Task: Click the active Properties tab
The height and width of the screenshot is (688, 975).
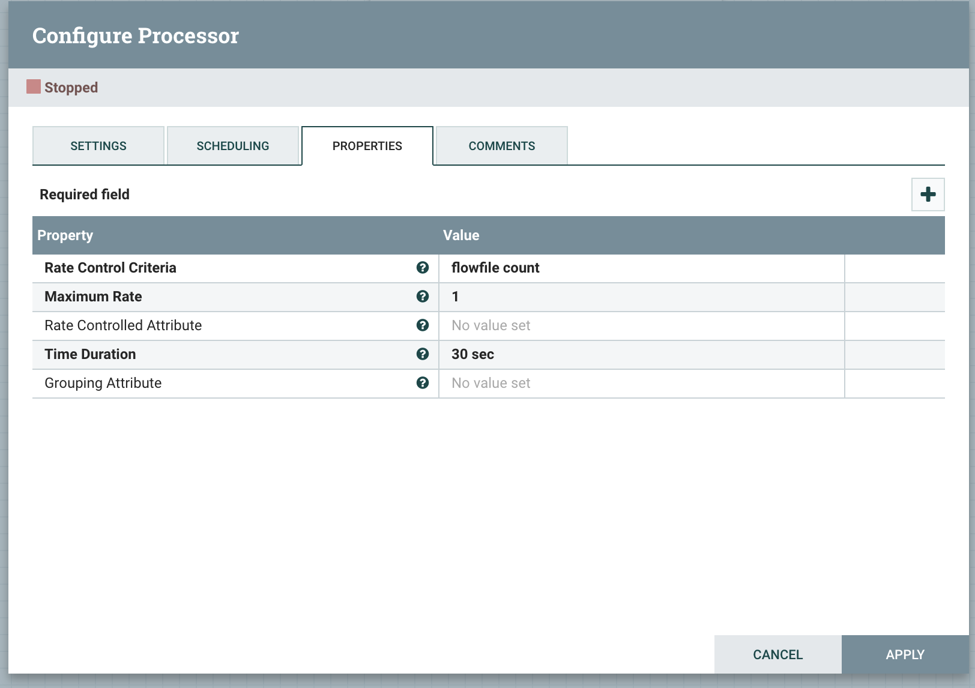Action: click(x=367, y=145)
